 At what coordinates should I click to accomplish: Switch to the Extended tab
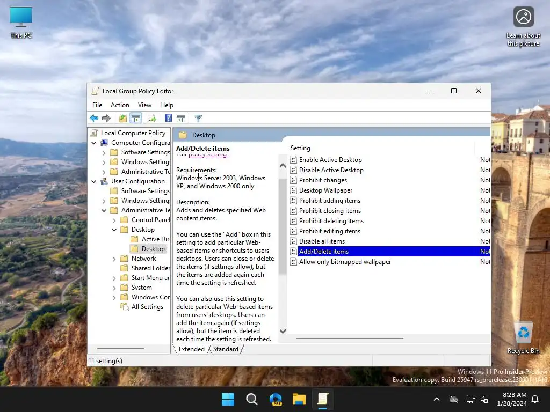pos(192,349)
